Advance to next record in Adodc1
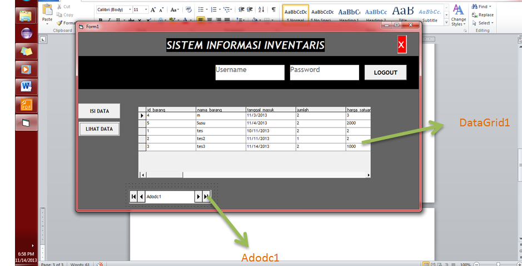 [x=198, y=197]
